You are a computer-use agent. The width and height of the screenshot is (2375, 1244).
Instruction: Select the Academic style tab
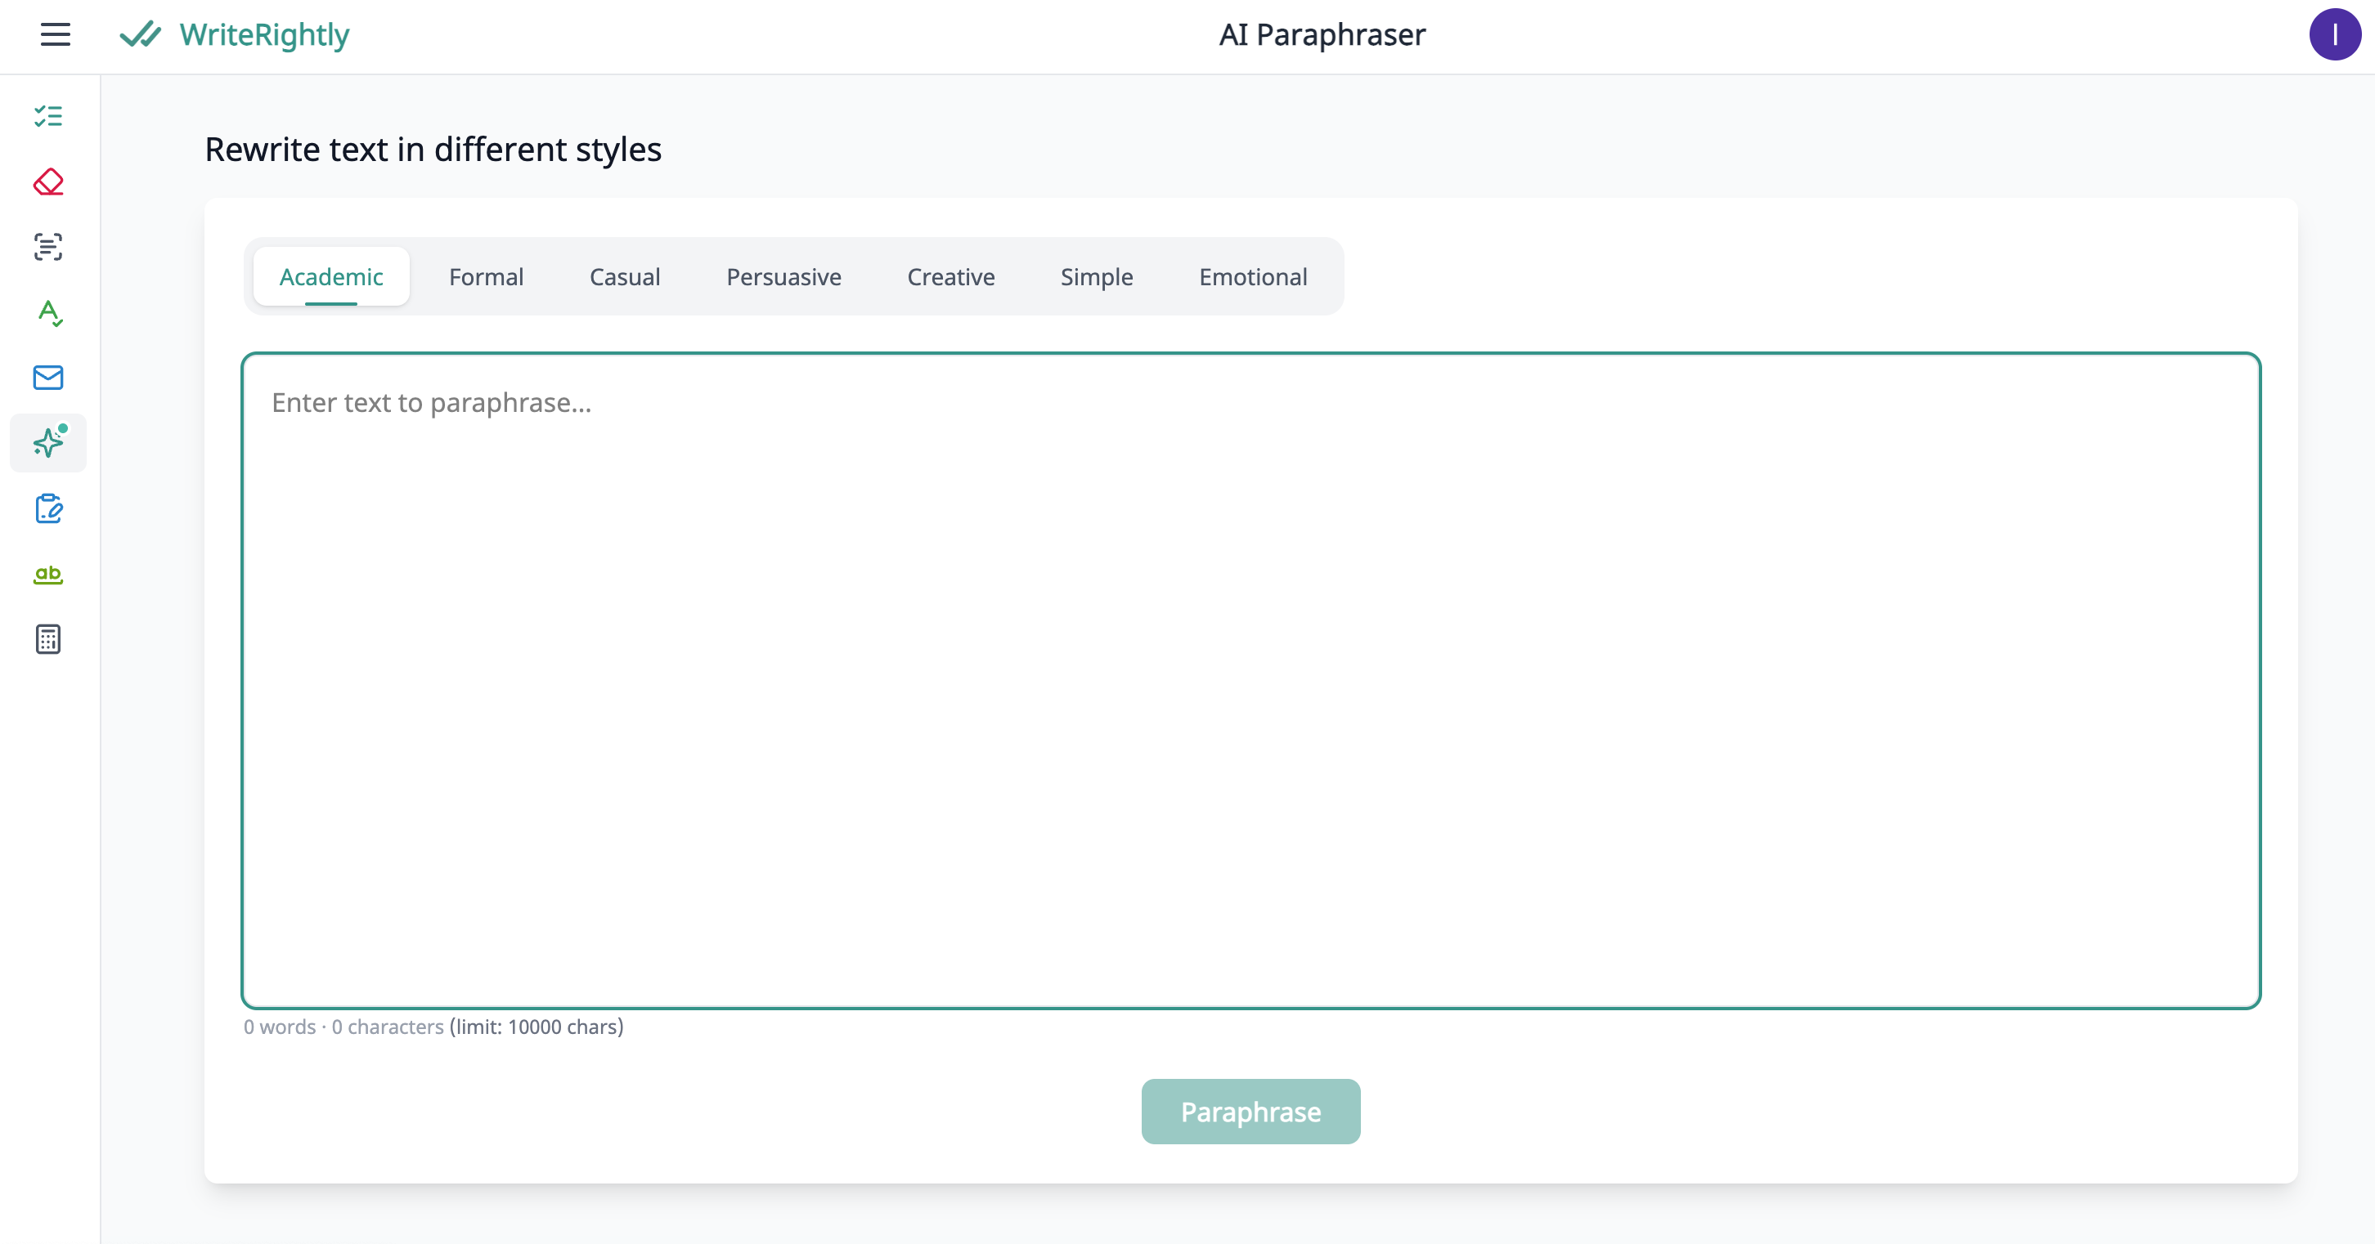pyautogui.click(x=331, y=276)
